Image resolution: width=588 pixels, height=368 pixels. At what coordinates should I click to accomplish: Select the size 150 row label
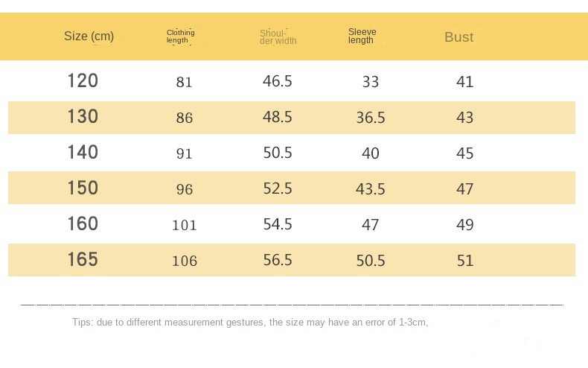pos(83,188)
